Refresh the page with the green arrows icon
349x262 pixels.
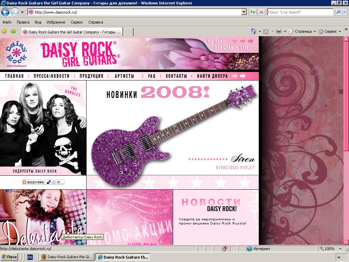click(253, 12)
